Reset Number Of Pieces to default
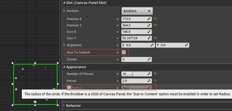Screen dimensions: 232x111 [155, 74]
